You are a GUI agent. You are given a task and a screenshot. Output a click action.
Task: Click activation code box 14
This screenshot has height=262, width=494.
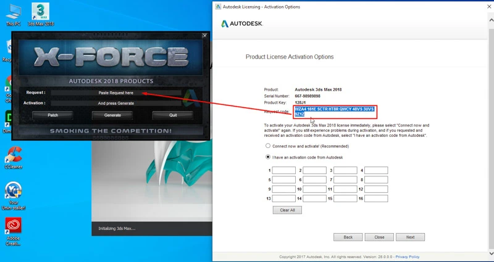point(315,199)
